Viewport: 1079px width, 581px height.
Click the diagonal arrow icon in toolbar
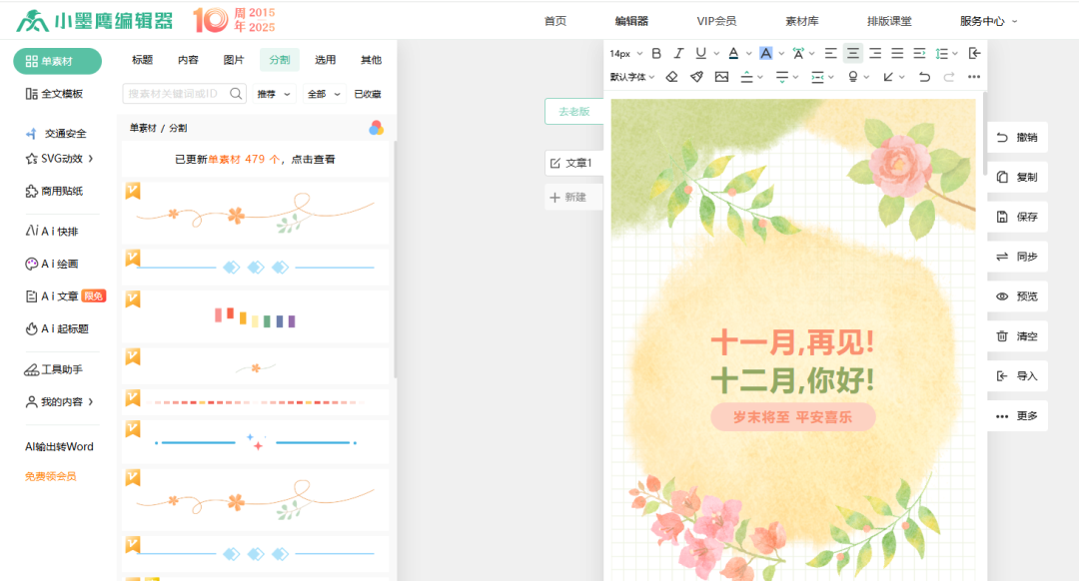888,77
